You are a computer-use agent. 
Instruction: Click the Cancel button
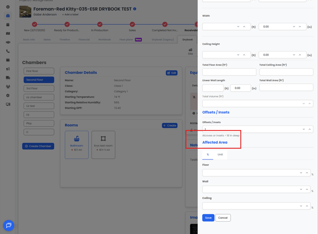pos(223,218)
